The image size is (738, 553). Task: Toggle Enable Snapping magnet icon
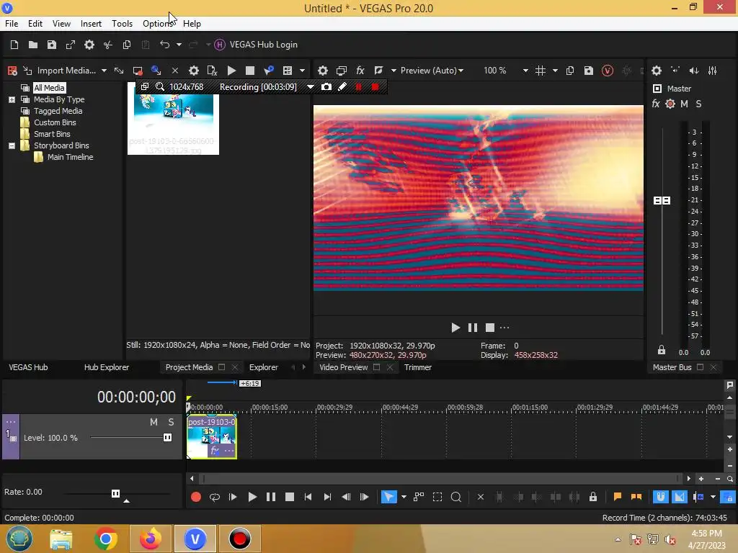[x=660, y=497]
